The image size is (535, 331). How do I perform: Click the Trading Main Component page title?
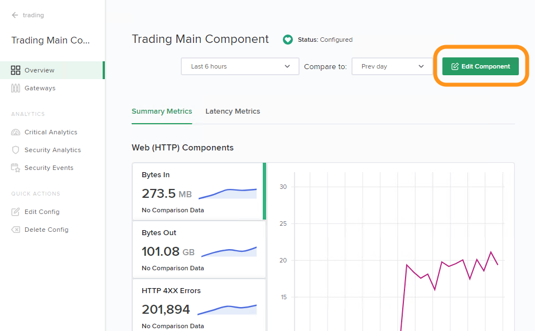(x=200, y=39)
